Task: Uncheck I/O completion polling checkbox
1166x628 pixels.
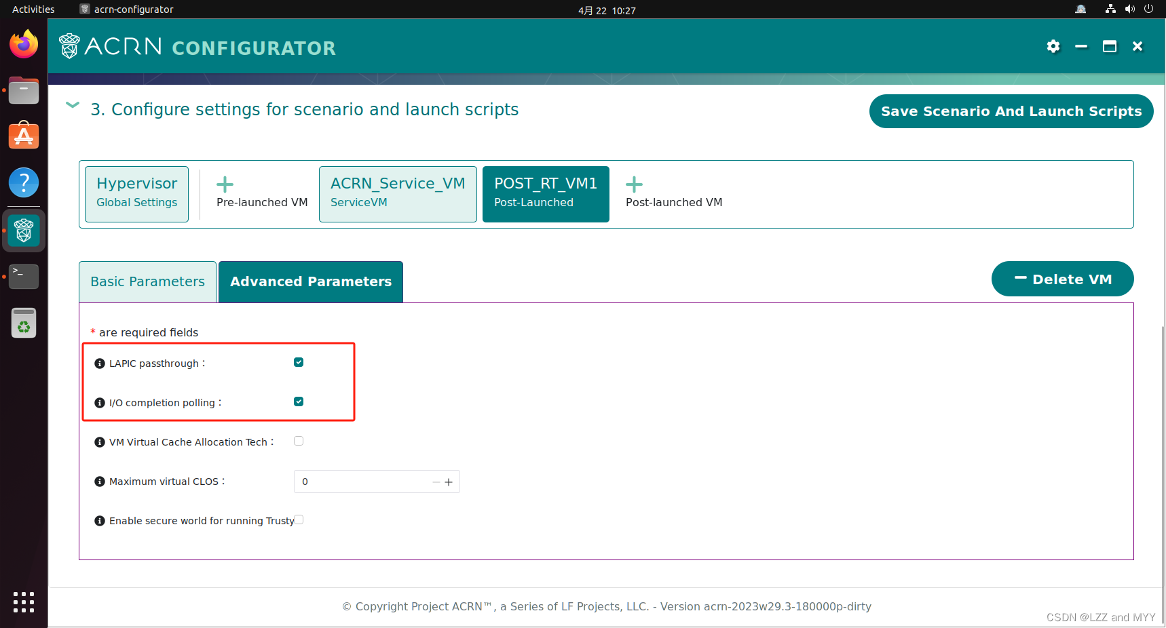Action: [x=299, y=401]
